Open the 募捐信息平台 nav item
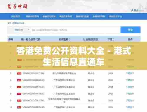The image size is (147, 112). point(116,16)
